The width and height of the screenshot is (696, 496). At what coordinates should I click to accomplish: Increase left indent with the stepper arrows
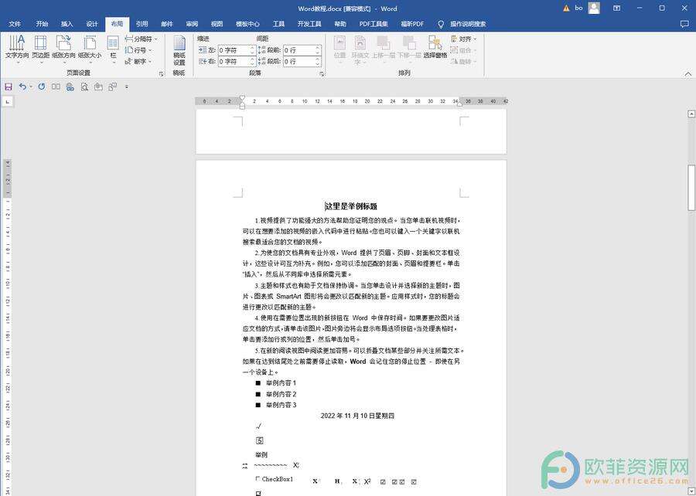tap(253, 48)
